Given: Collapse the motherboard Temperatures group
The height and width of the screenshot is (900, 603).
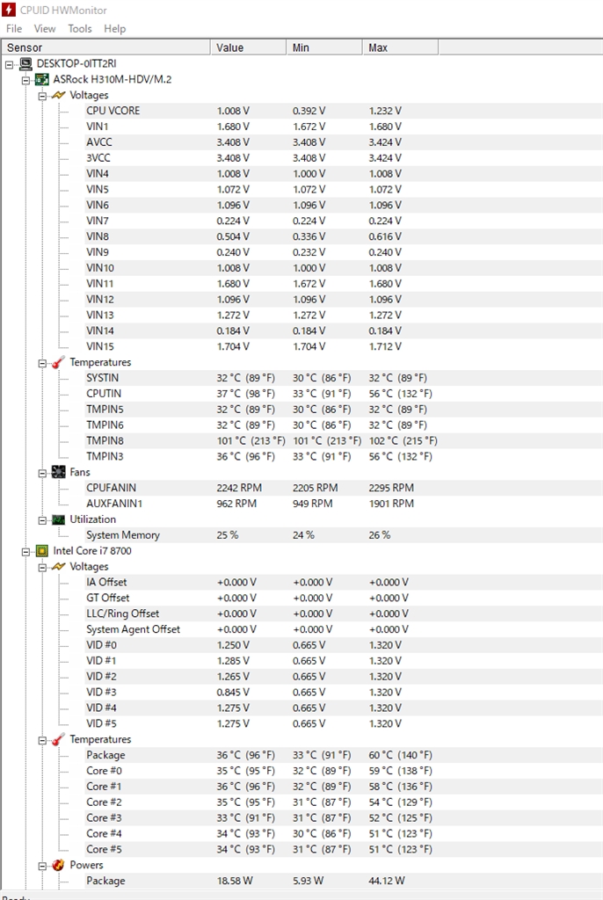Looking at the screenshot, I should [42, 363].
